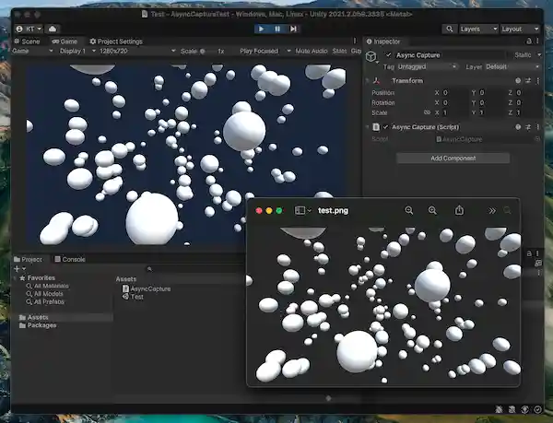Switch to the Project tab
The image size is (553, 423).
tap(28, 260)
